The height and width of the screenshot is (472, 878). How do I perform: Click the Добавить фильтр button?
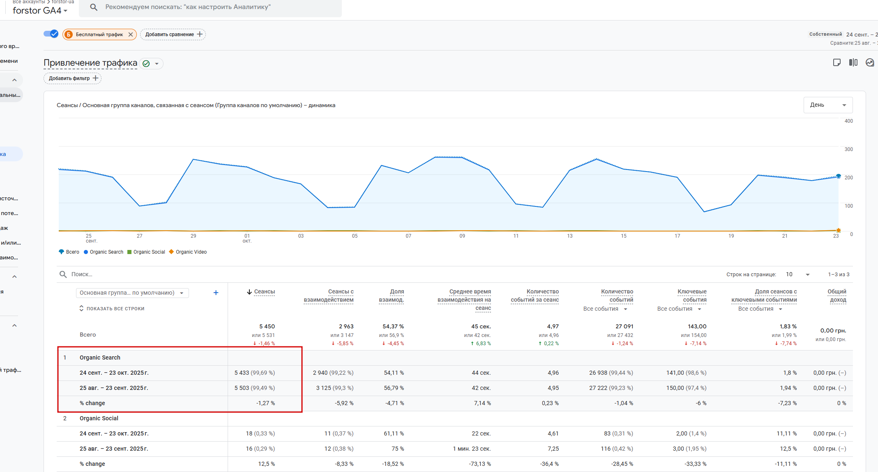pos(73,78)
